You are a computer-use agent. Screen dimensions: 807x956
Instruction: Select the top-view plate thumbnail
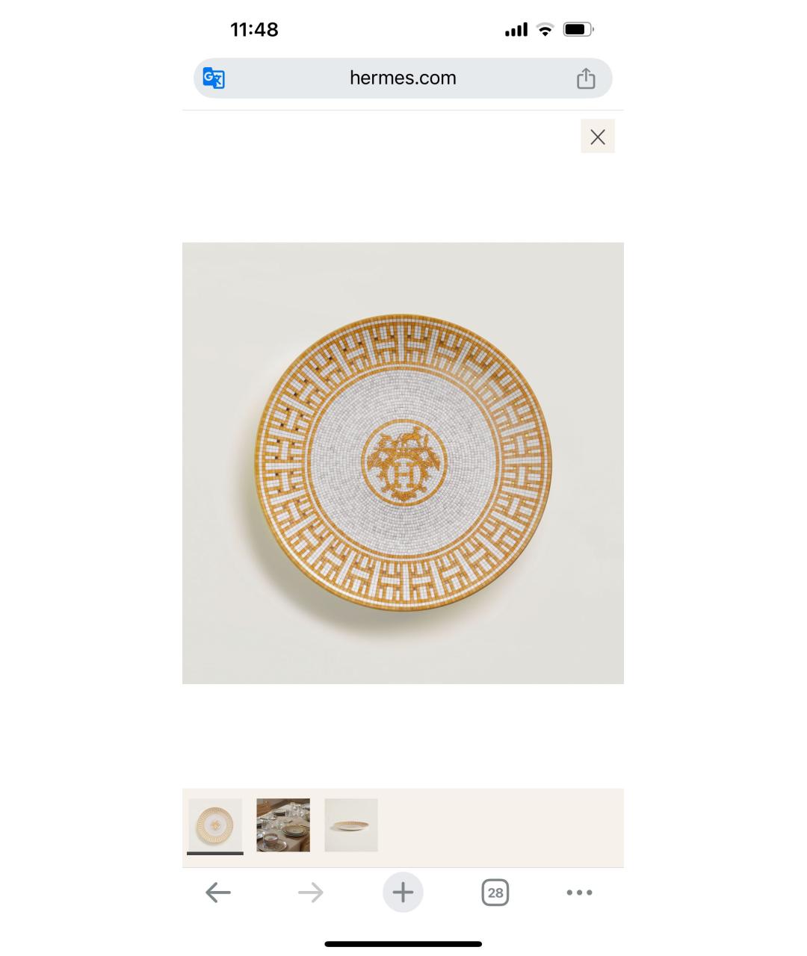point(215,825)
